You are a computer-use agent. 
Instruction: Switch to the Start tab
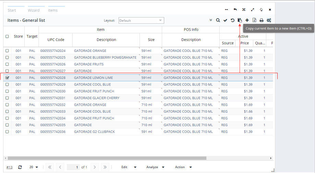click(12, 10)
